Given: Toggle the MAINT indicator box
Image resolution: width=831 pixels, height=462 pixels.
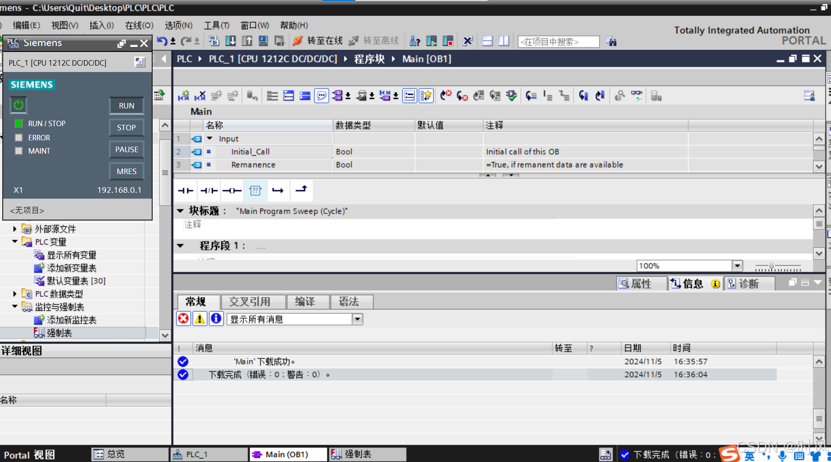Looking at the screenshot, I should (x=19, y=151).
